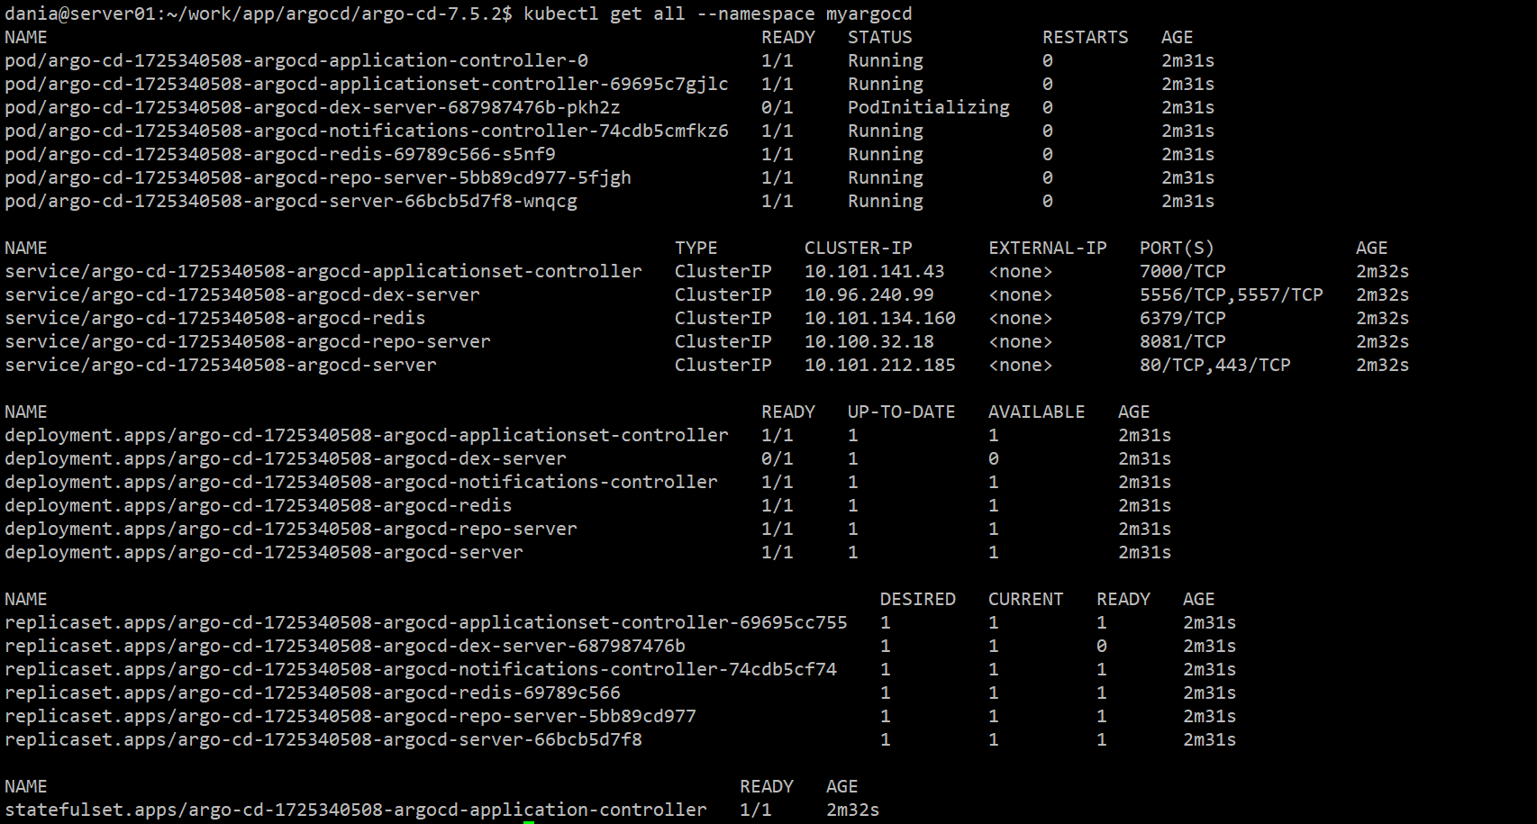This screenshot has width=1537, height=824.
Task: Select deployment.apps argocd-notifications-controller name
Action: pos(360,482)
